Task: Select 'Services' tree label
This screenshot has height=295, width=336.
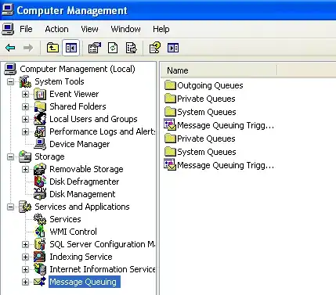Action: click(65, 219)
